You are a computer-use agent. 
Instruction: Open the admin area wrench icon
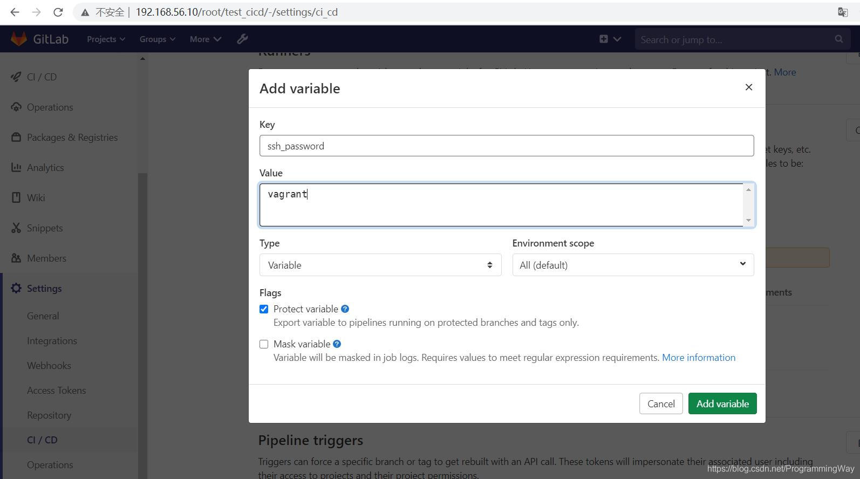242,39
